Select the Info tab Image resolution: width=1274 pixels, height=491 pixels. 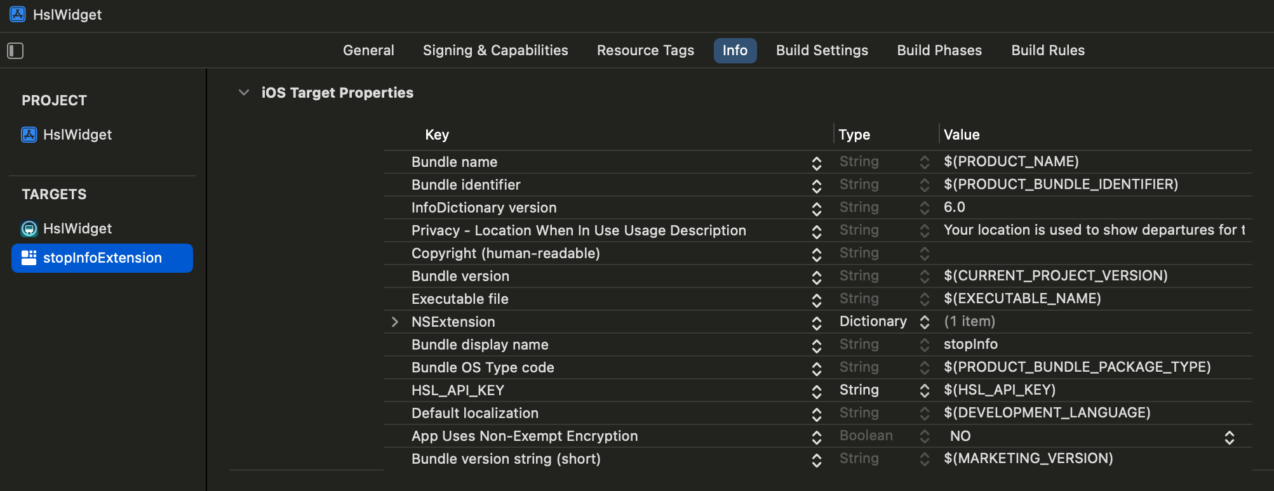[x=735, y=51]
